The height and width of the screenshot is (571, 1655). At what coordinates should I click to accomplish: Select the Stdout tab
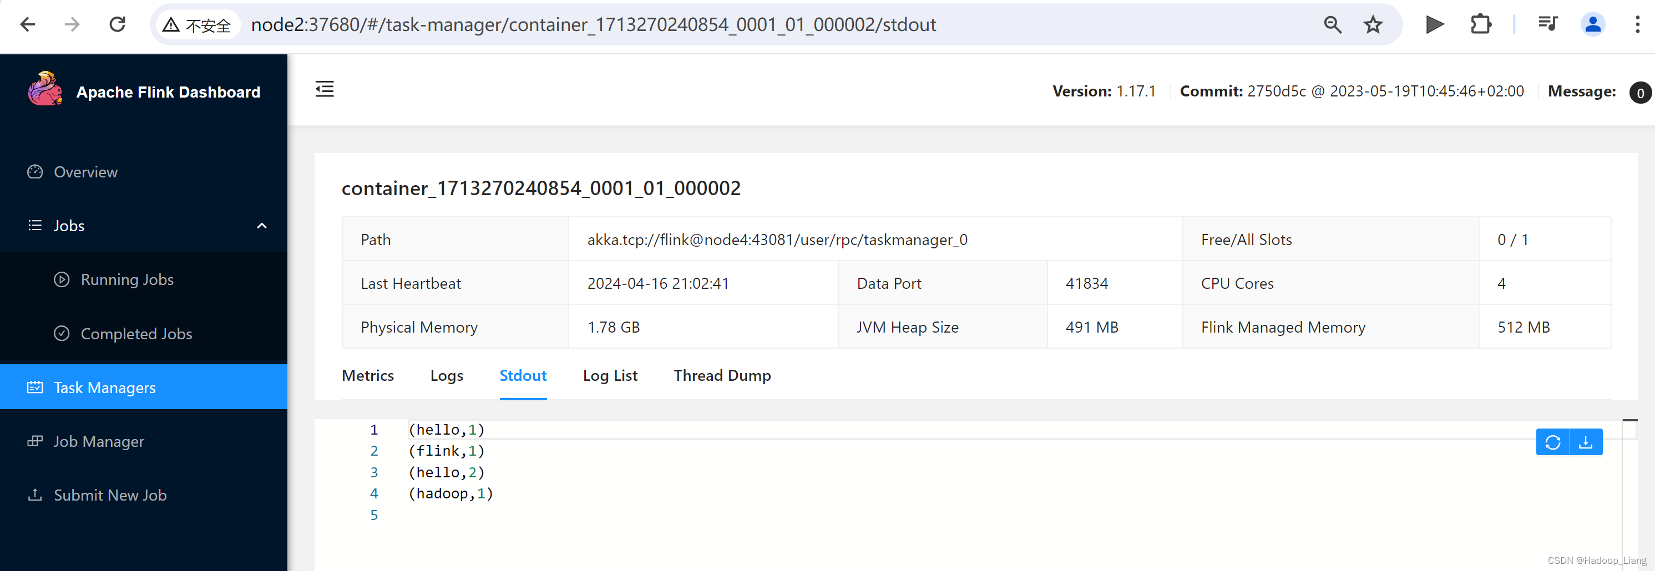click(x=523, y=375)
